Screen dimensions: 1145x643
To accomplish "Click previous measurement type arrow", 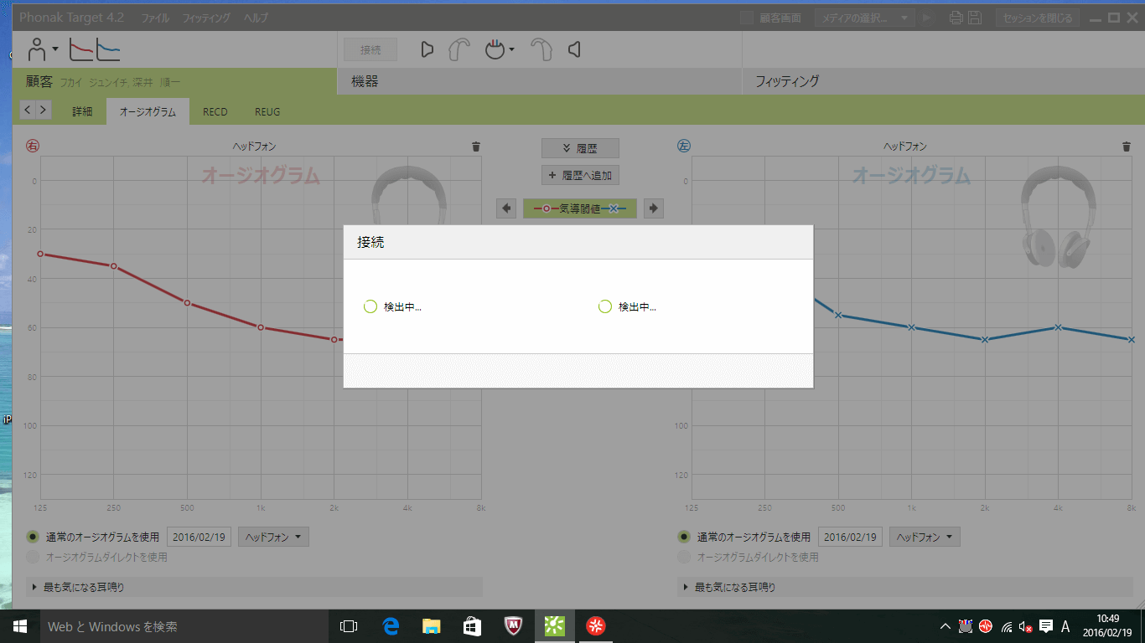I will [506, 208].
